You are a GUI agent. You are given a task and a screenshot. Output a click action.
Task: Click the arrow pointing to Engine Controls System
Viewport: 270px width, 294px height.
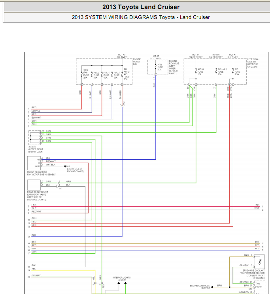coord(212,287)
